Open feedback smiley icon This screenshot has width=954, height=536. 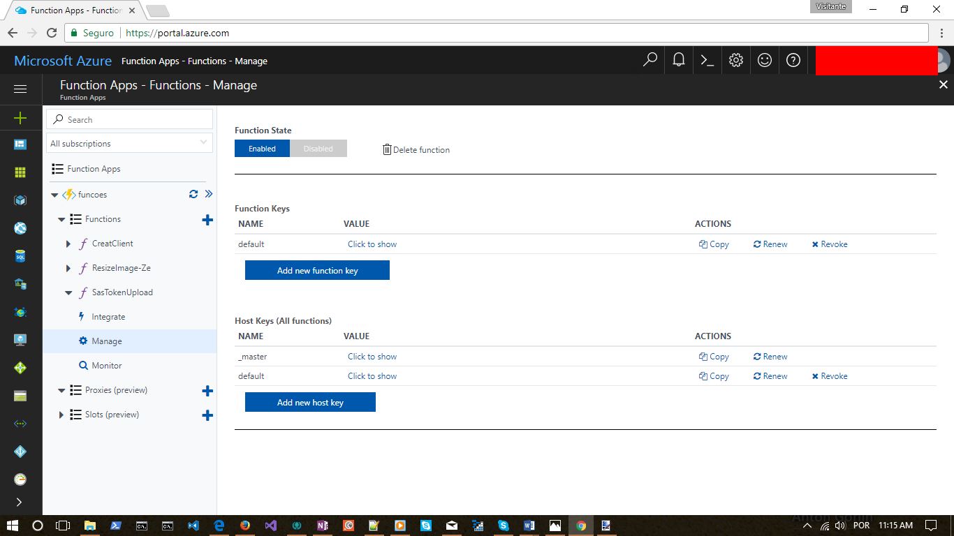[x=765, y=60]
